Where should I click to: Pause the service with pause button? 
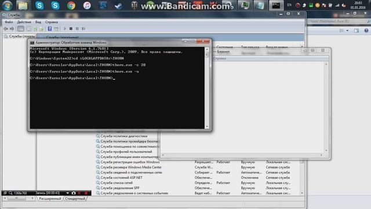pos(77,28)
